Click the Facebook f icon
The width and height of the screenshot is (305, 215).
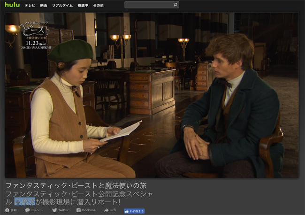78,210
